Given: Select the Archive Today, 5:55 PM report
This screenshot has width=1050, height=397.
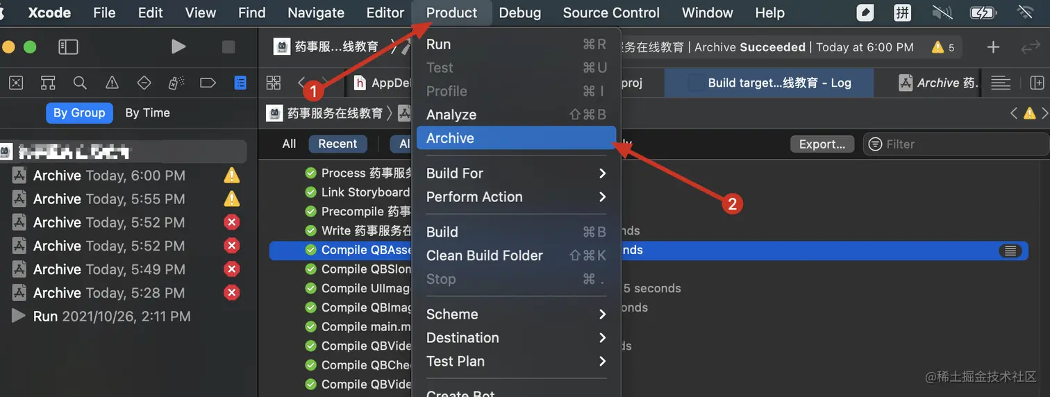Looking at the screenshot, I should [x=109, y=199].
